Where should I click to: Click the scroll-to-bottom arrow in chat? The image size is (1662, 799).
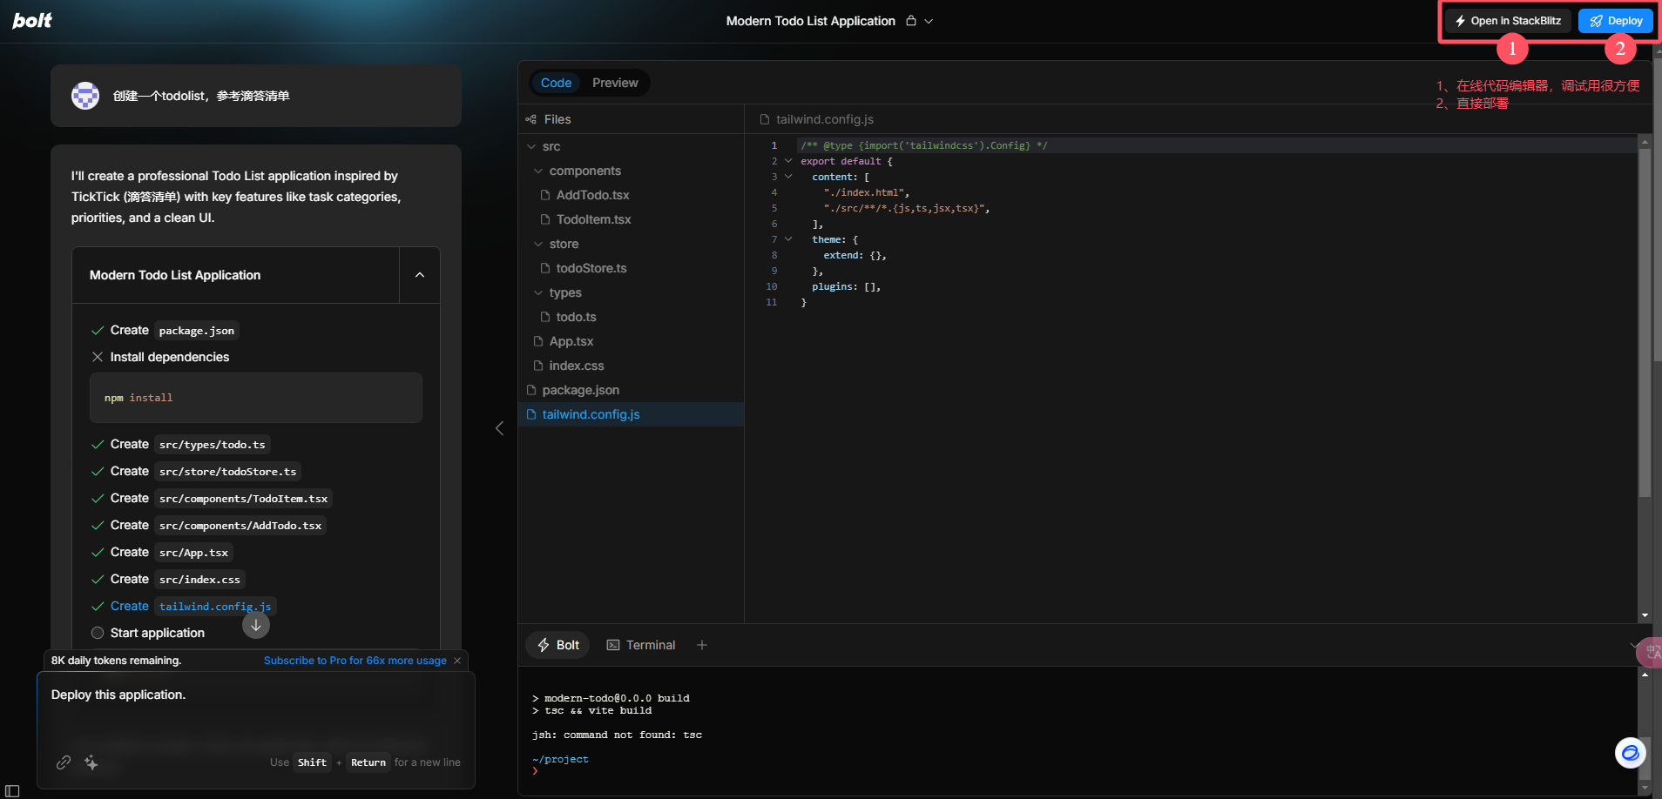(x=256, y=625)
